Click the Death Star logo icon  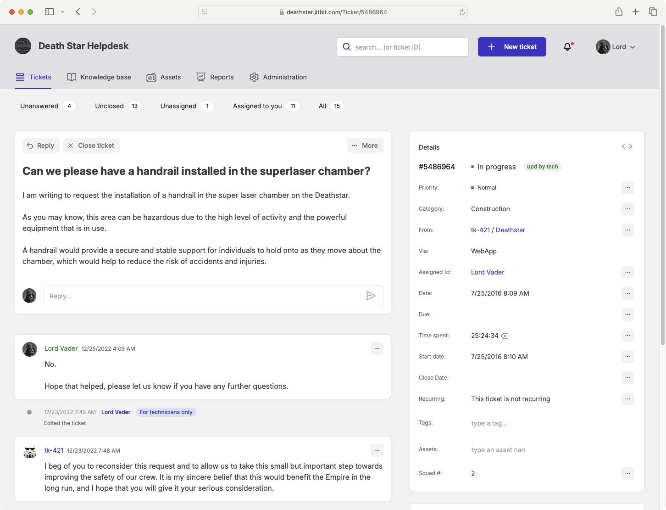tap(23, 46)
